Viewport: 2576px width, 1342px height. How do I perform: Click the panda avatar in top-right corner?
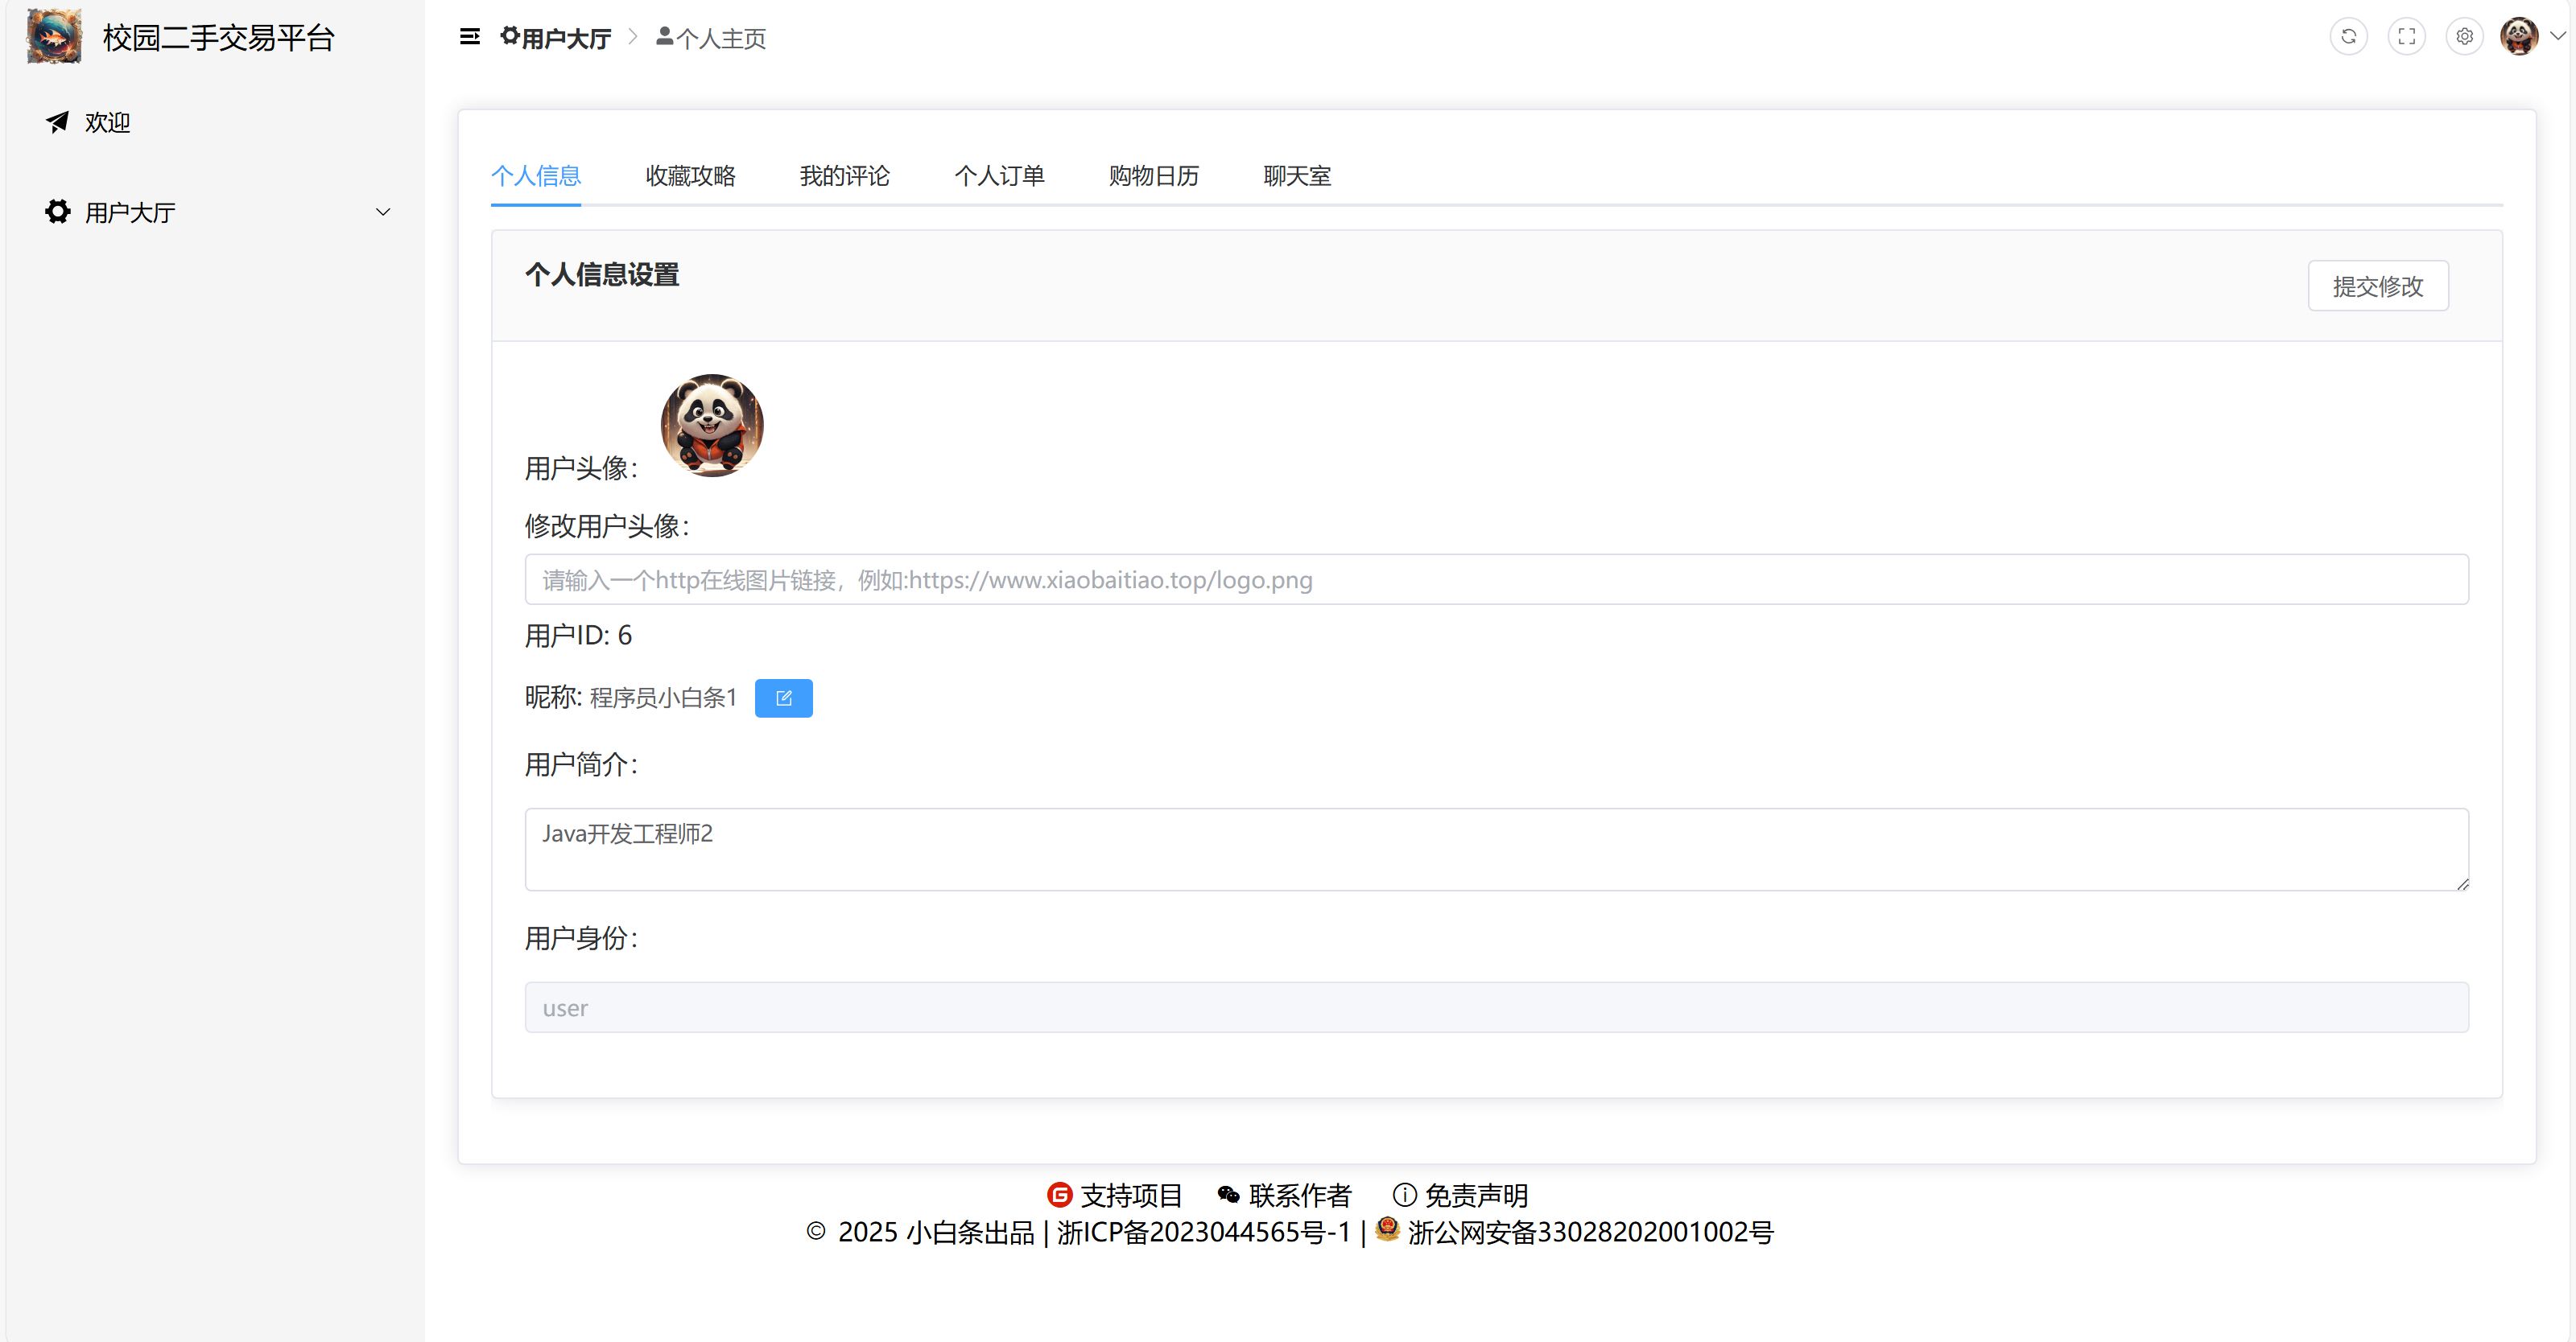pos(2518,37)
